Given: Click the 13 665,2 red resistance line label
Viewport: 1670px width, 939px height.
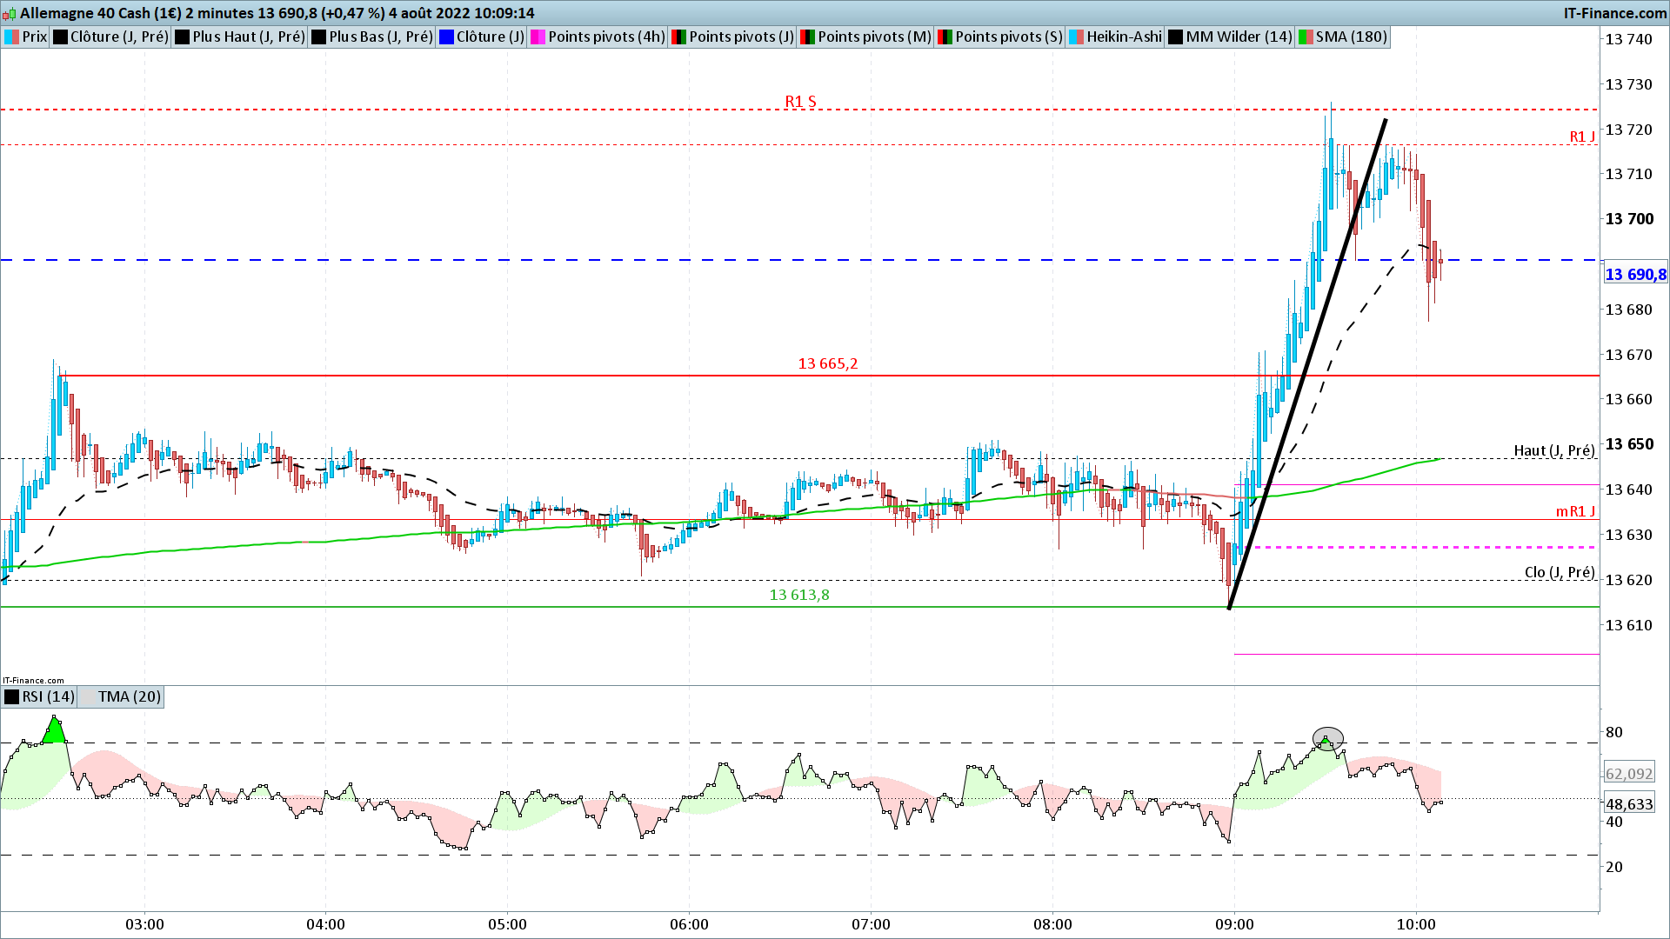Looking at the screenshot, I should tap(828, 363).
